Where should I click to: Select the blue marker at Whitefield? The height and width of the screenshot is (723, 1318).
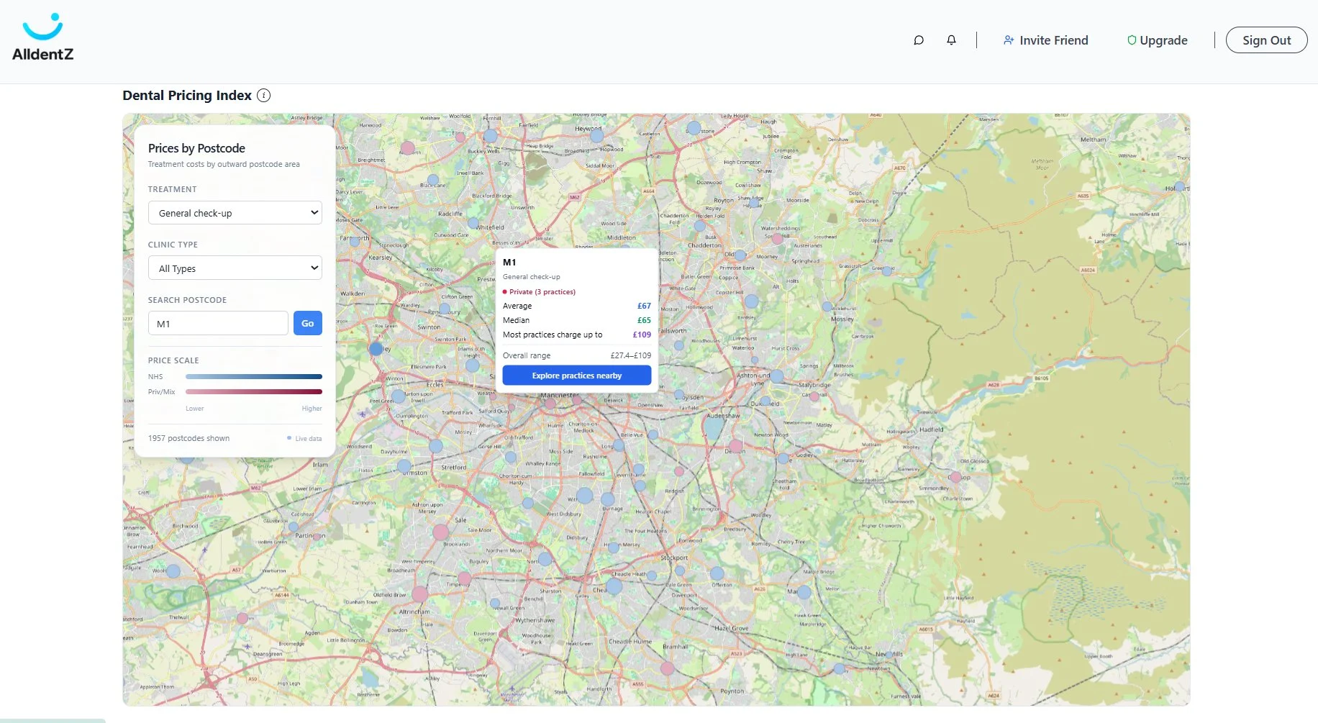tap(473, 223)
